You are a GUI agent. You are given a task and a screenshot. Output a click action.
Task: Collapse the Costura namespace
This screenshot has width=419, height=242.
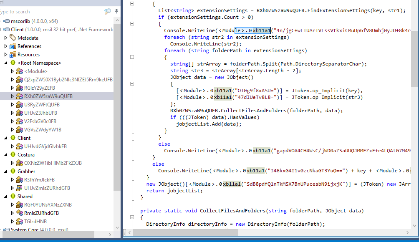point(6,155)
